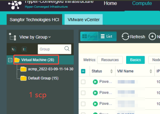Switch to VMware vCenter tab
This screenshot has width=160, height=114.
84,19
